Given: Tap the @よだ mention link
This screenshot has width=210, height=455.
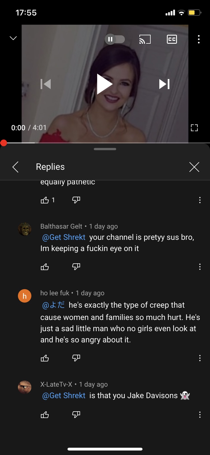Looking at the screenshot, I should [x=53, y=305].
